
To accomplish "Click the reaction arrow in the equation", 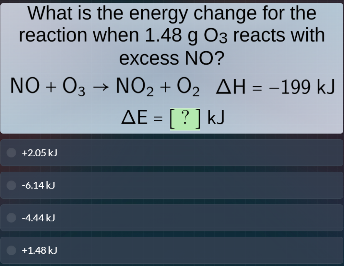I will click(101, 87).
